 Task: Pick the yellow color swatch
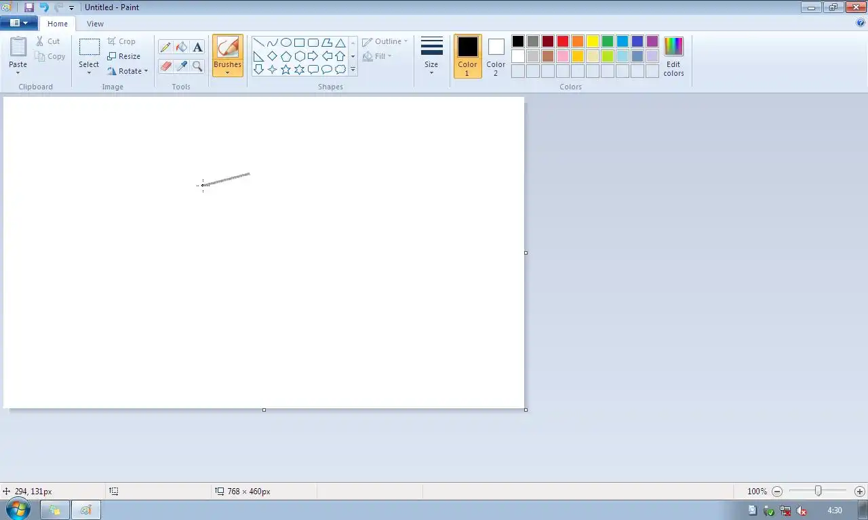593,41
